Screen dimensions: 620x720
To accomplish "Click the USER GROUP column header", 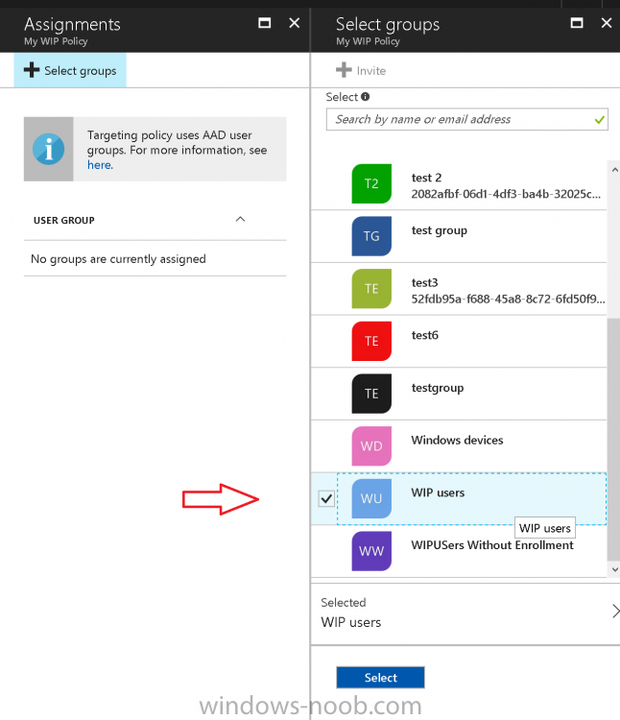I will coord(63,221).
